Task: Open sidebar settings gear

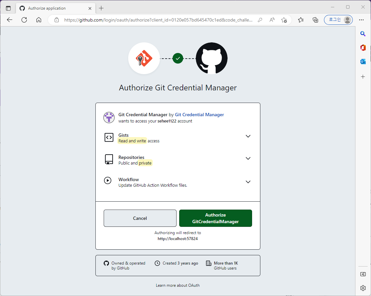Action: (363, 288)
